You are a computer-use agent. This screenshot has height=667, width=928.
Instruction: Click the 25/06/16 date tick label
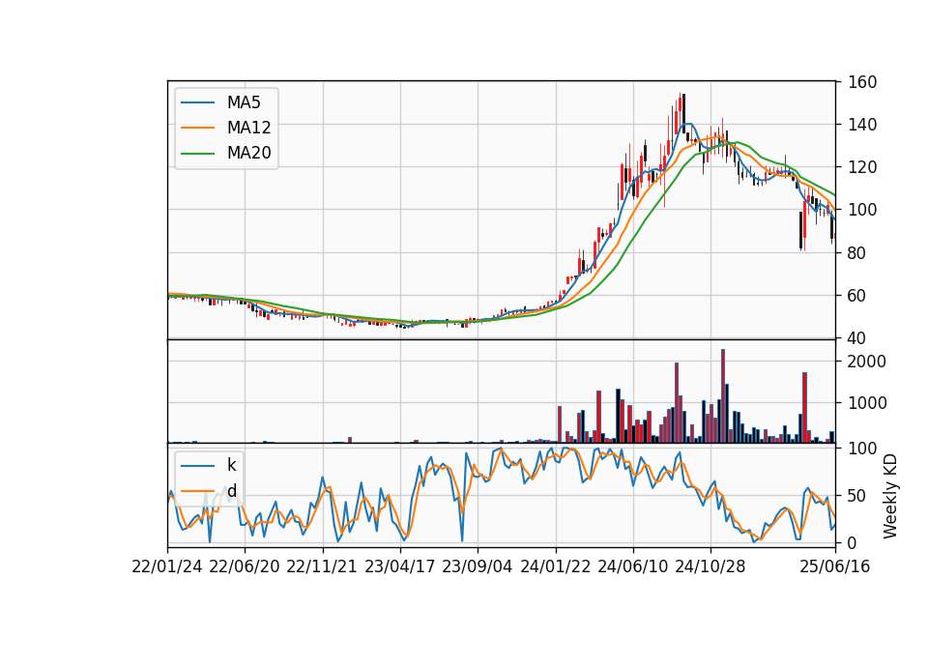click(x=834, y=566)
